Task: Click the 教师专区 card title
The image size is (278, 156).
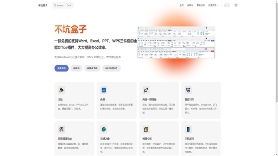Action: [x=147, y=139]
